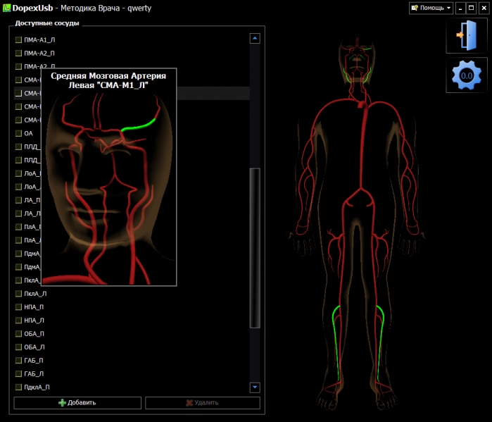The image size is (492, 422).
Task: Open settings with the blue gear icon
Action: 466,75
